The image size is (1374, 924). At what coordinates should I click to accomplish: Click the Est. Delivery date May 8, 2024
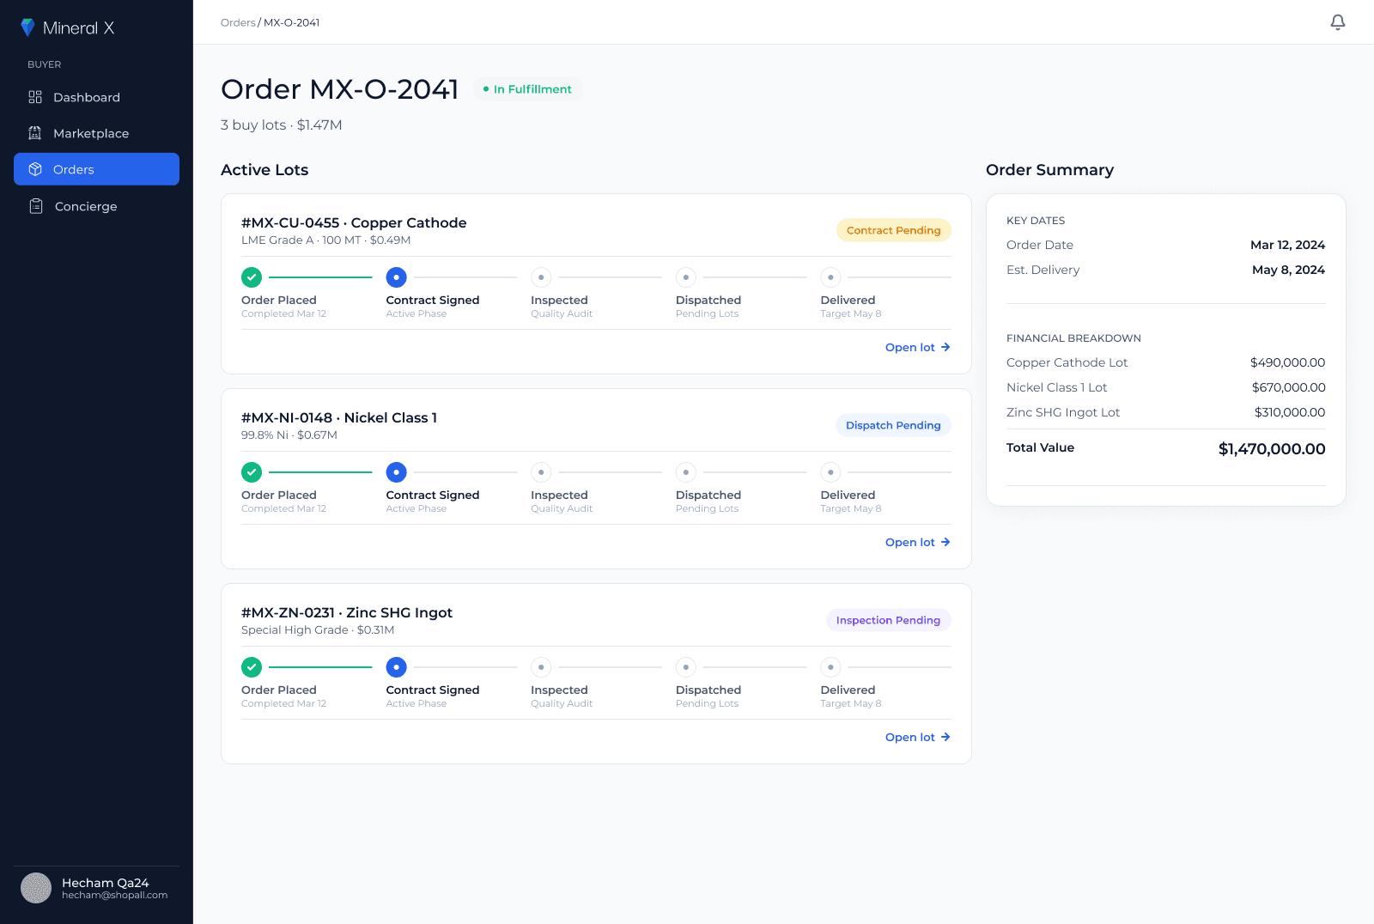coord(1288,270)
